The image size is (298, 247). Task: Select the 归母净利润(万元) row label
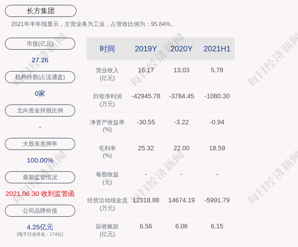[x=107, y=100]
